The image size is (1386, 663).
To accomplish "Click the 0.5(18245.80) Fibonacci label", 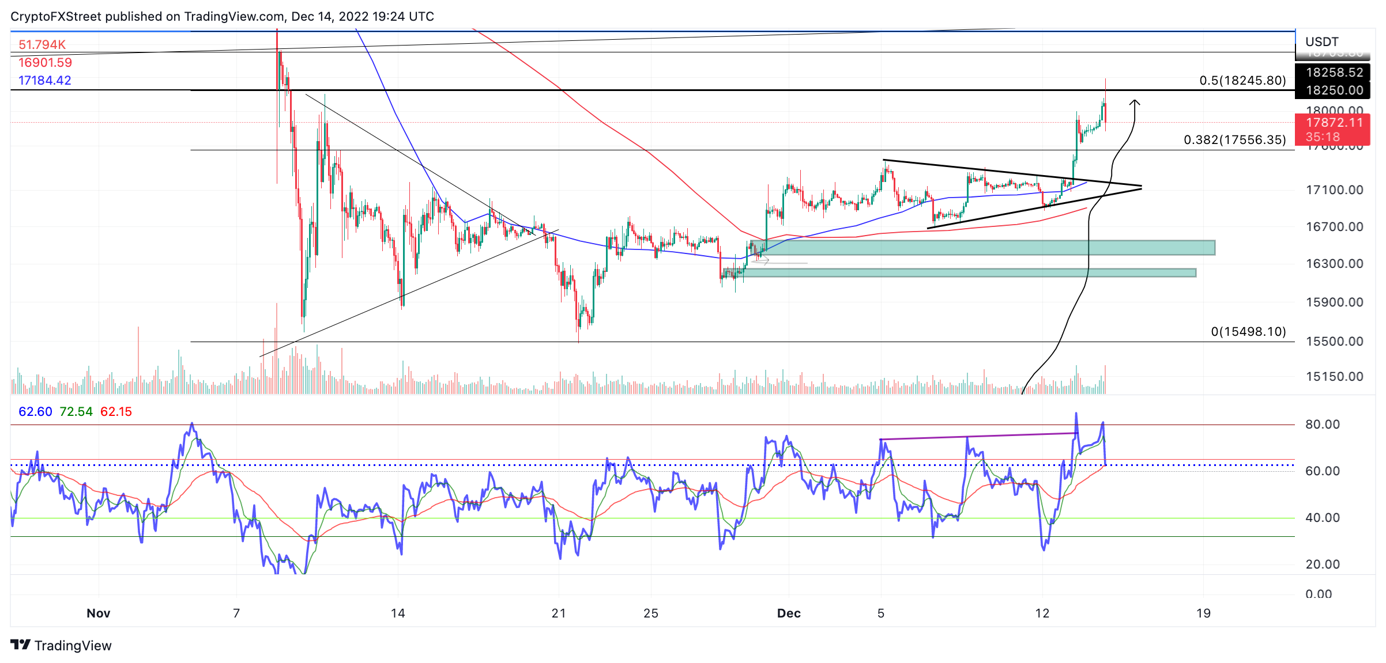I will click(x=1242, y=80).
